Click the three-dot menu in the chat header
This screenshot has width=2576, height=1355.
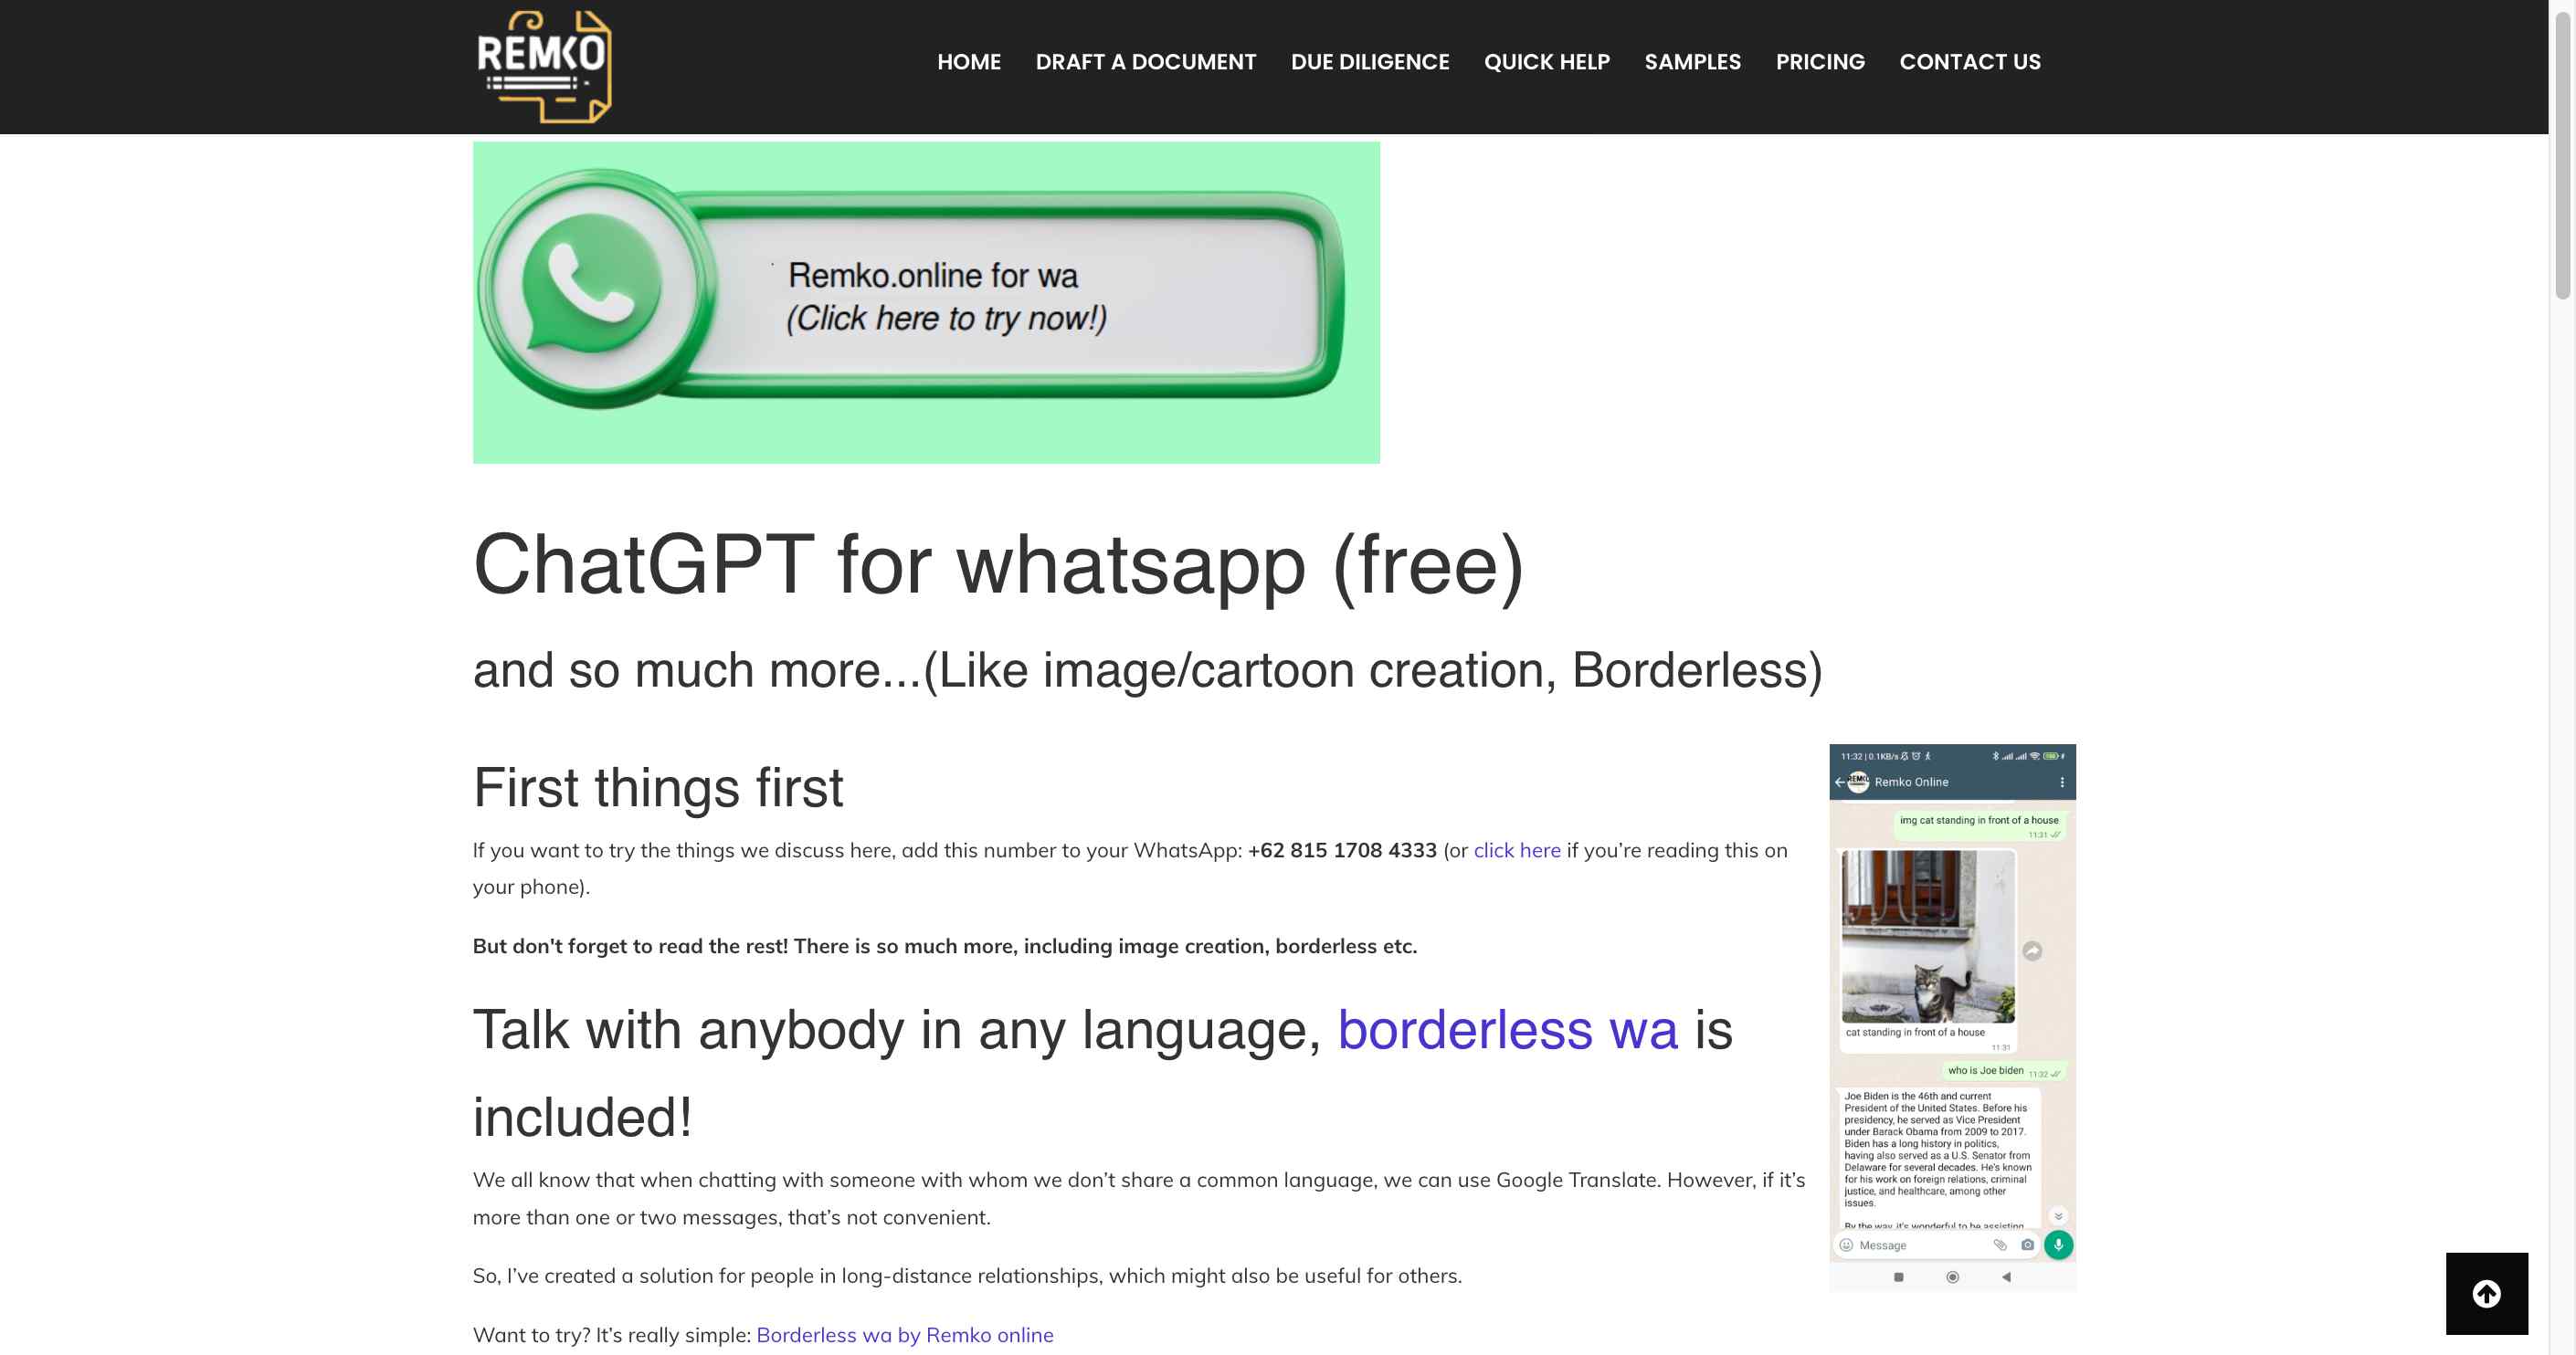point(2061,782)
